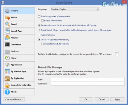This screenshot has width=128, height=105.
Task: Click the Apply button
Action: click(117, 99)
